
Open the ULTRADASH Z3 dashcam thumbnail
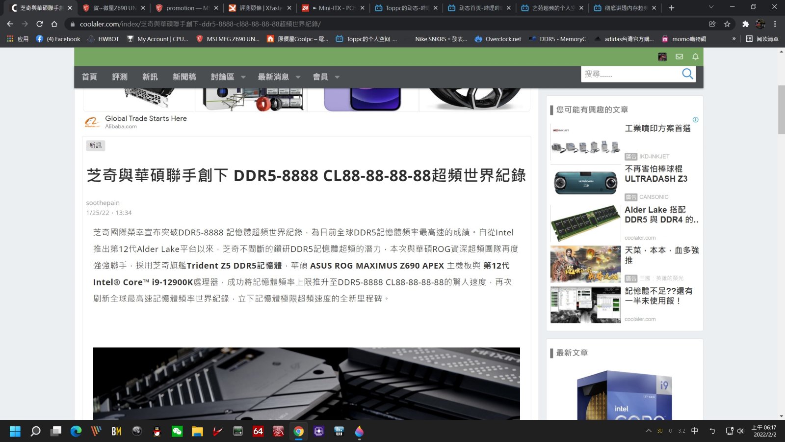pyautogui.click(x=586, y=183)
